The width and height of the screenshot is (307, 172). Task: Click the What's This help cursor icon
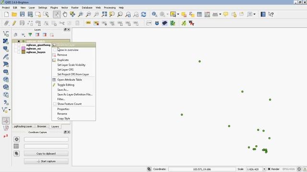pos(271,14)
